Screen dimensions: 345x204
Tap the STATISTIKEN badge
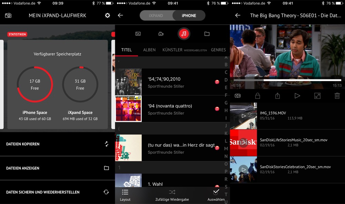pos(17,34)
